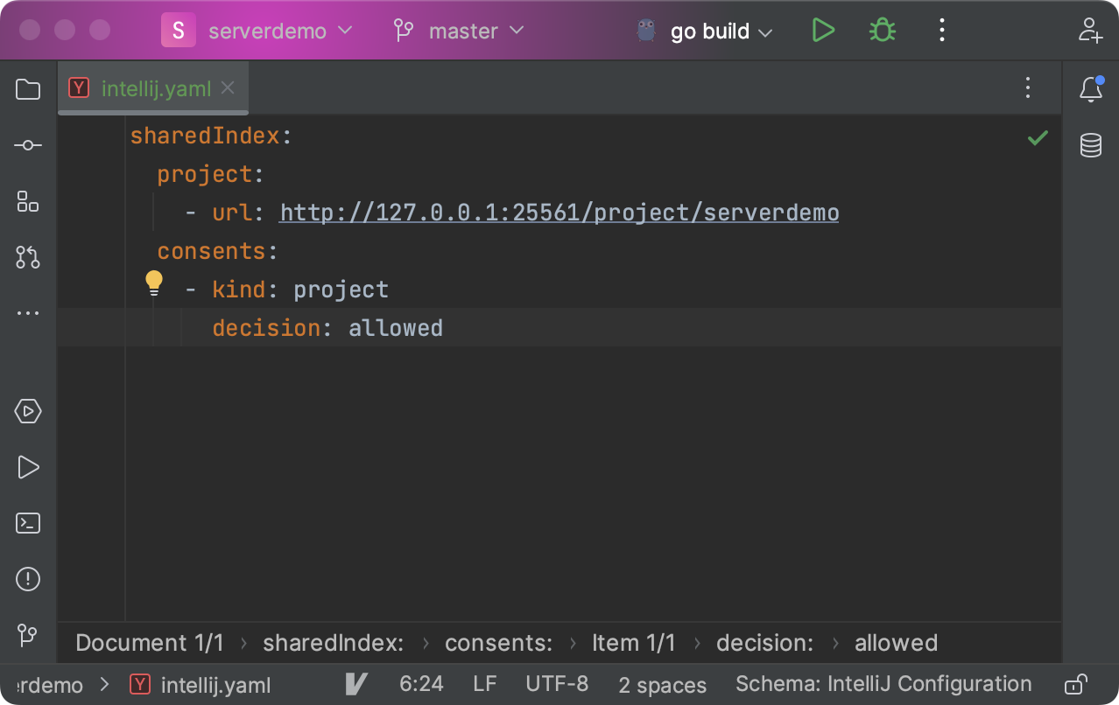Open the Database tool window
The height and width of the screenshot is (705, 1119).
tap(1090, 145)
